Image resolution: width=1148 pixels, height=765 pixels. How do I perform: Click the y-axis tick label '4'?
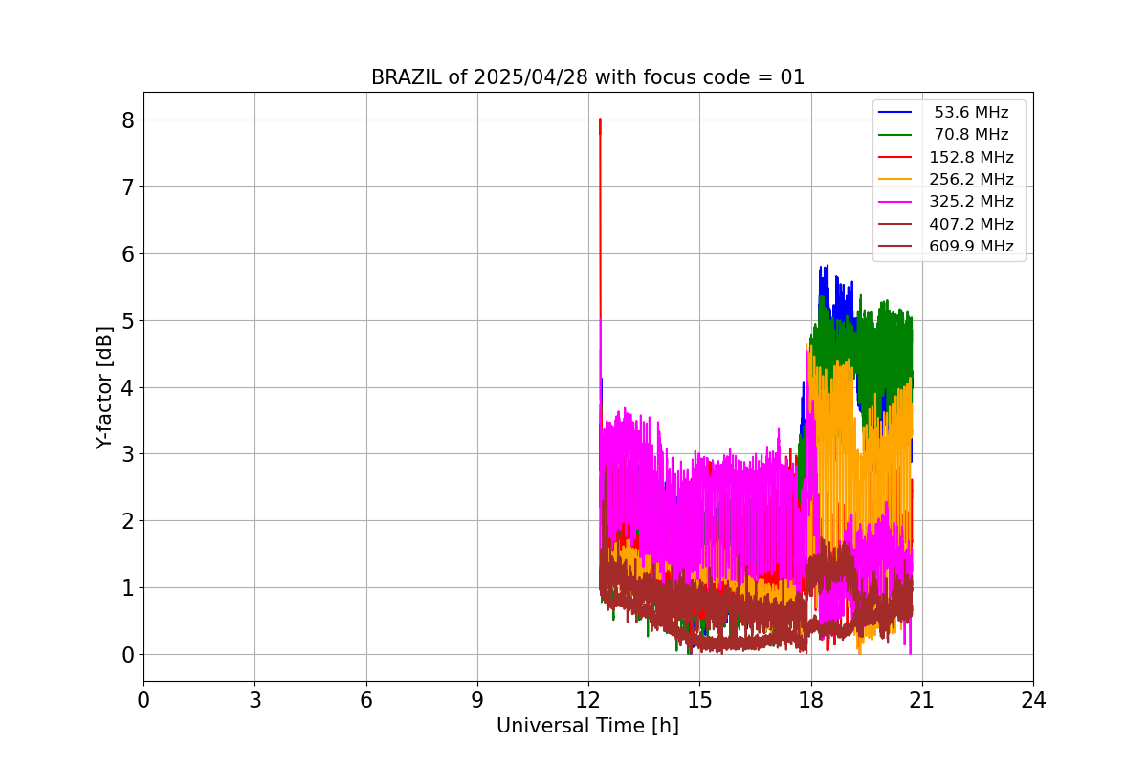point(127,387)
